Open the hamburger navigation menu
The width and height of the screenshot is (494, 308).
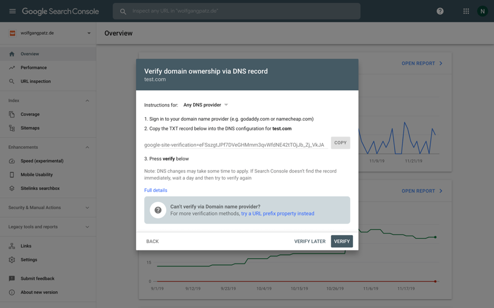click(x=13, y=12)
